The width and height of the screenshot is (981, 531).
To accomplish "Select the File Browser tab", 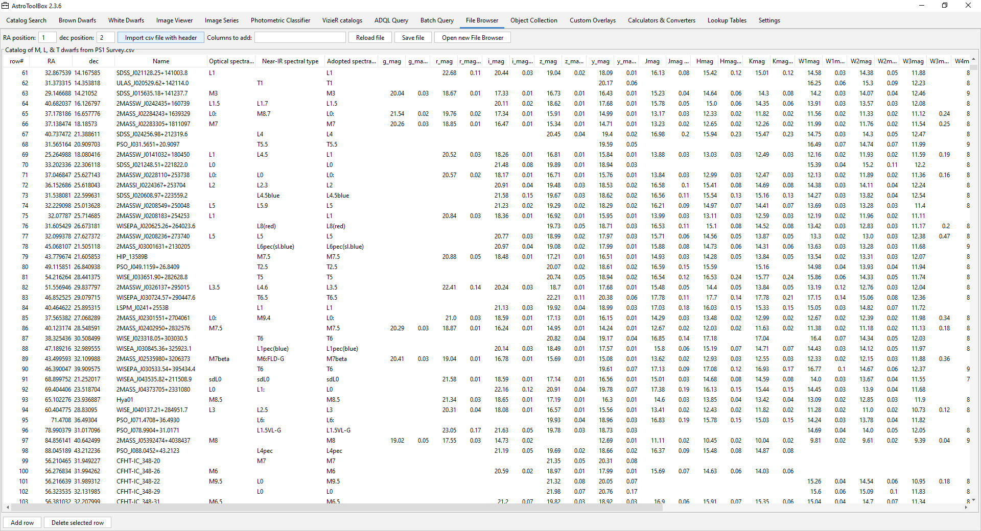I will (482, 20).
